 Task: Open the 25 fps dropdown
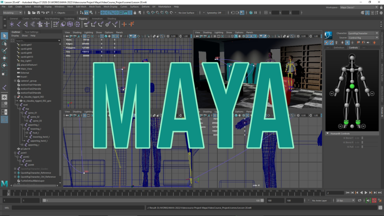pos(345,201)
